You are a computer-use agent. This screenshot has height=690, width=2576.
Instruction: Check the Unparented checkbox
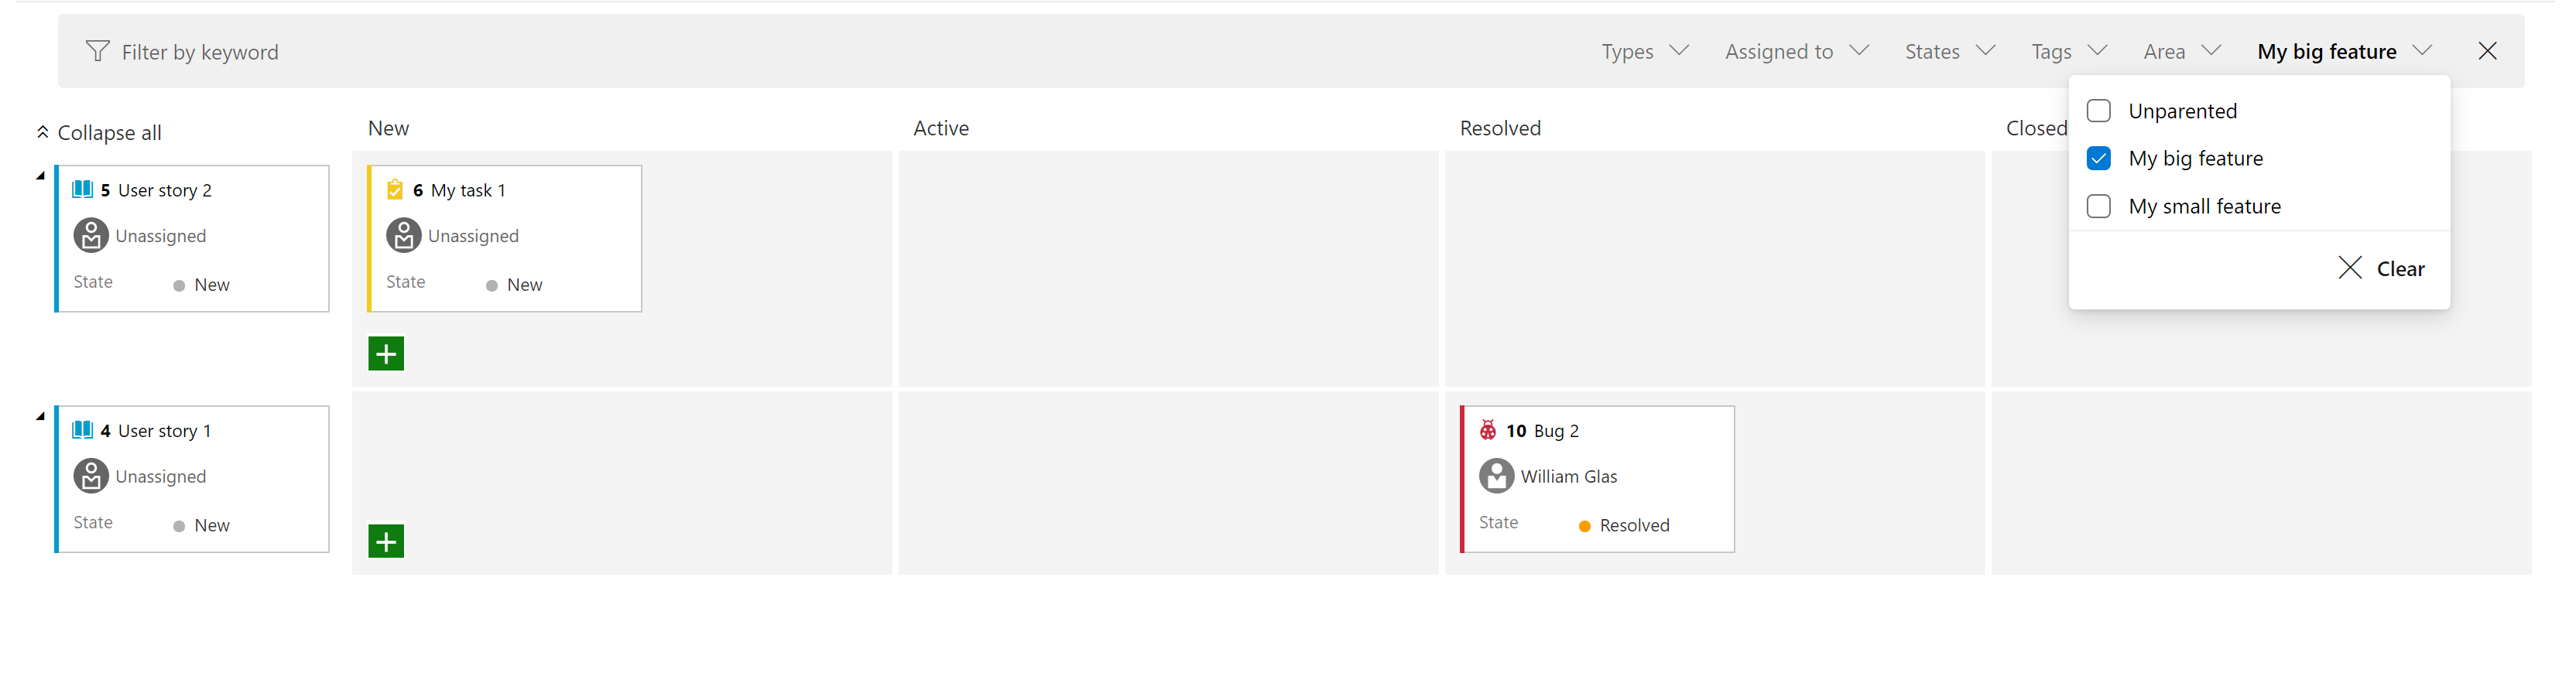click(2099, 110)
